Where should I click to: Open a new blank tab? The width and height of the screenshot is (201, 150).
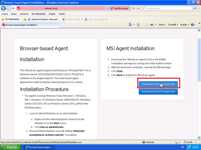point(63,25)
